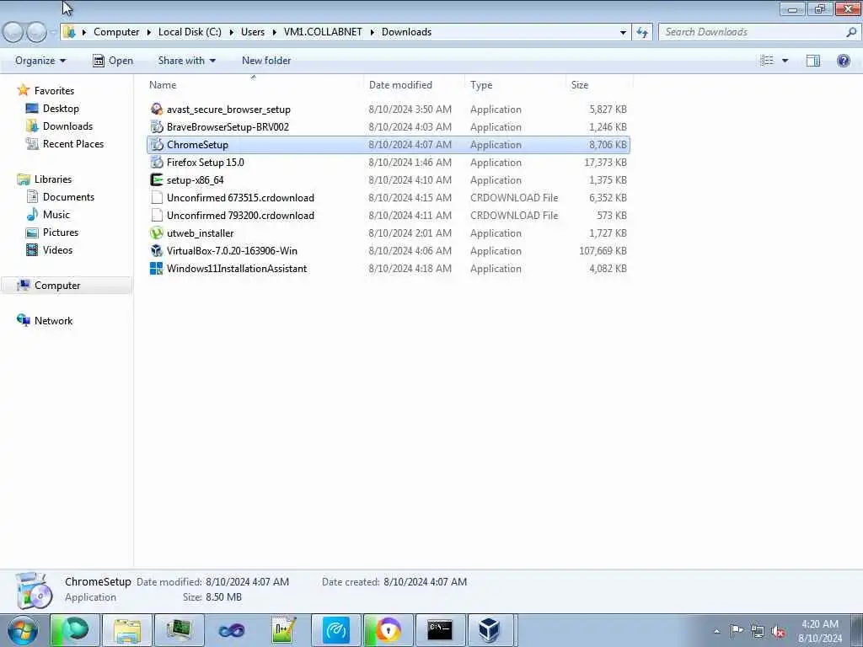Click the Unconfirmed 673515.crdownload file icon
Image resolution: width=863 pixels, height=647 pixels.
click(x=157, y=197)
